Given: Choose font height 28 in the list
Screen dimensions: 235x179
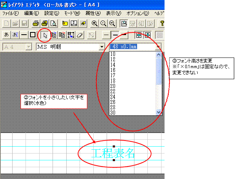Looking at the screenshot, I should (x=133, y=107).
